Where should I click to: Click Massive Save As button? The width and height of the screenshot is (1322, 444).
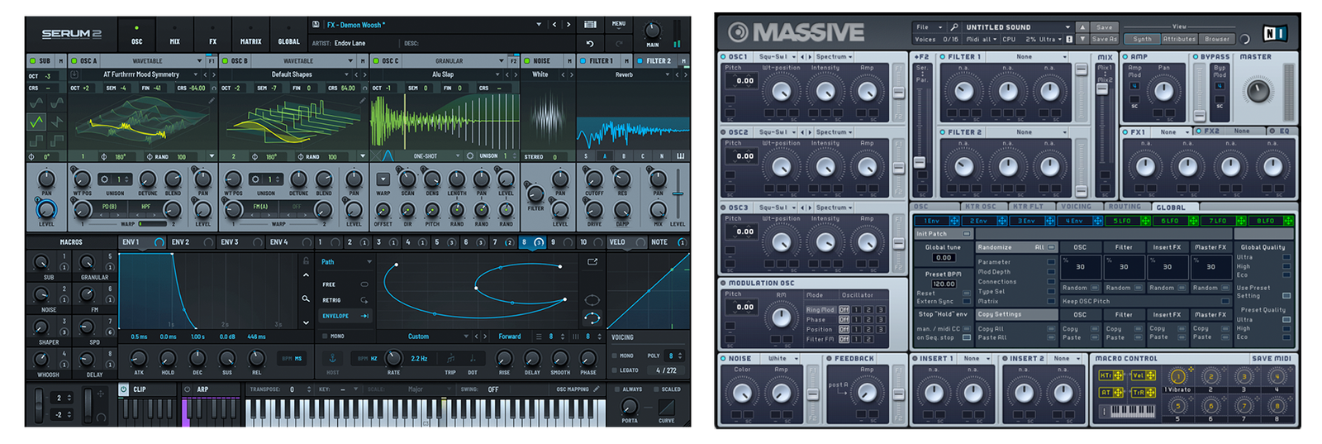[x=1105, y=39]
